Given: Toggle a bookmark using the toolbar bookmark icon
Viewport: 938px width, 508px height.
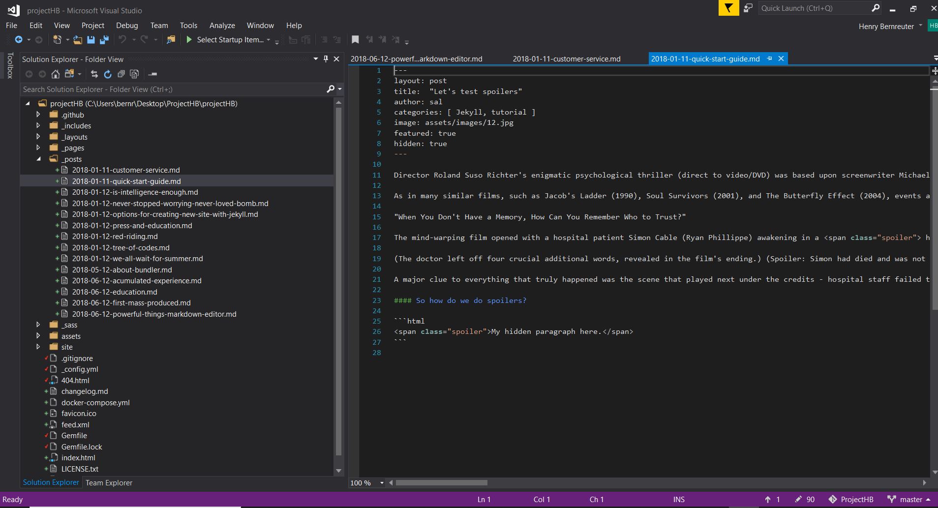Looking at the screenshot, I should coord(355,40).
